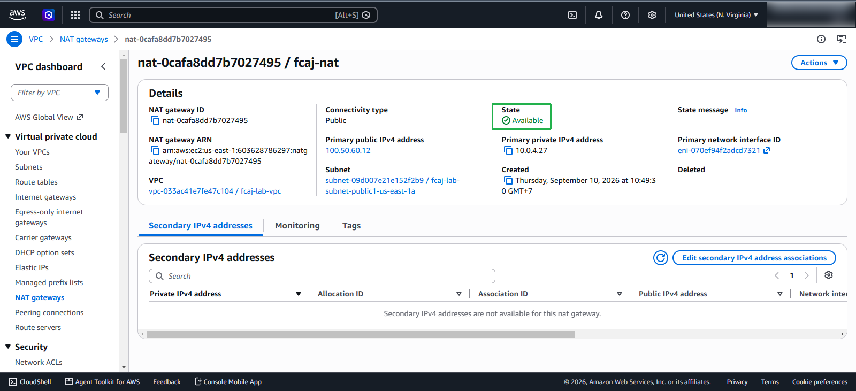The height and width of the screenshot is (391, 856).
Task: Toggle the side navigation hamburger menu
Action: click(x=14, y=39)
